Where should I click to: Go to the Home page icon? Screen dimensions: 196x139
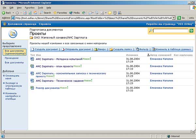click(x=35, y=13)
